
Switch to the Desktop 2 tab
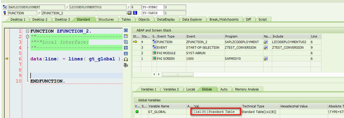point(40,19)
